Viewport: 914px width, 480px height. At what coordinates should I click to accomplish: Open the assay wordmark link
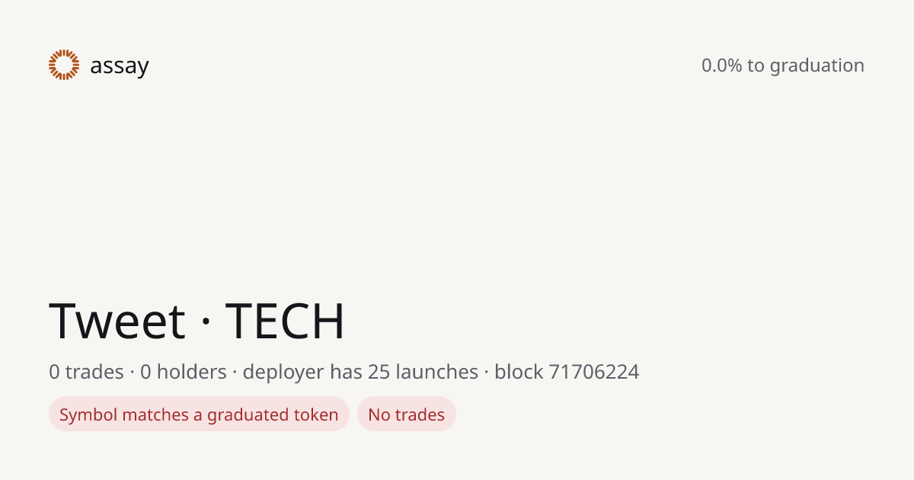[x=120, y=67]
